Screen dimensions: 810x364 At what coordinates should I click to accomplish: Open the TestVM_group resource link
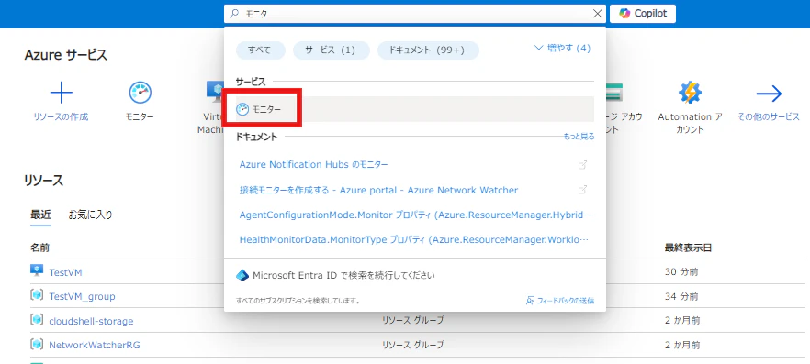[x=82, y=296]
